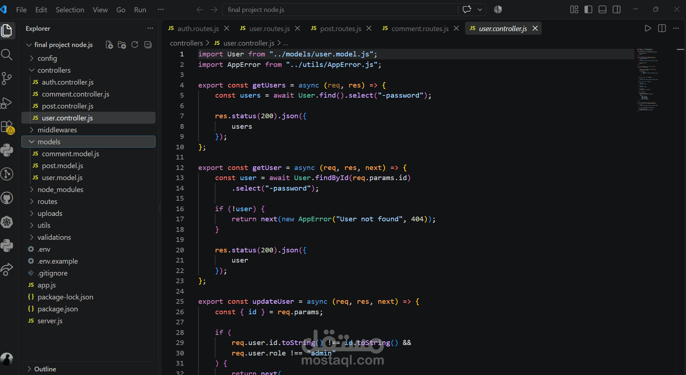The height and width of the screenshot is (375, 686).
Task: Open the Selection menu
Action: tap(70, 10)
